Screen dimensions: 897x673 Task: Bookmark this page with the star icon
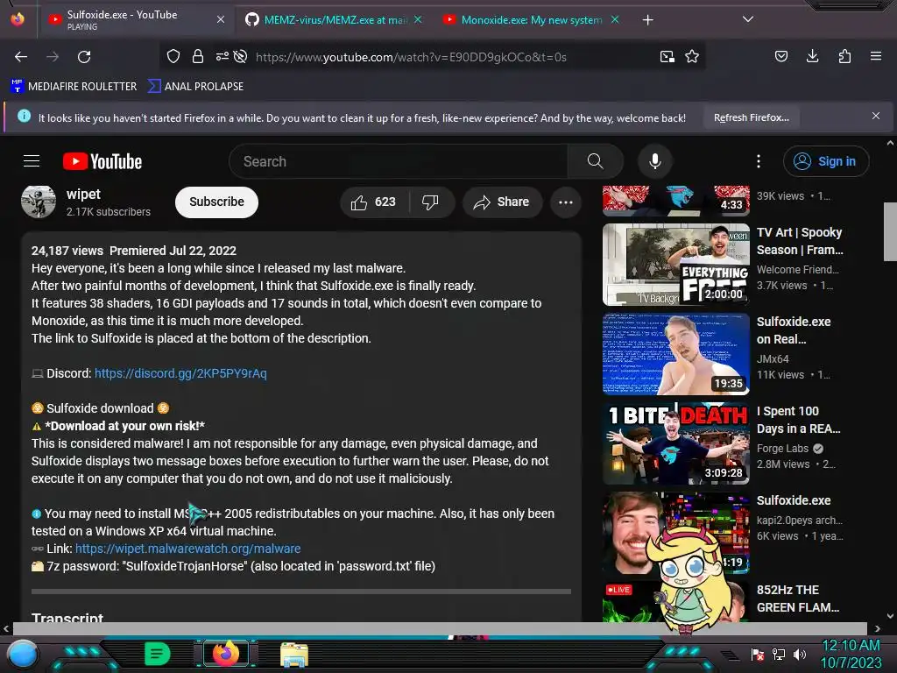[x=692, y=56]
